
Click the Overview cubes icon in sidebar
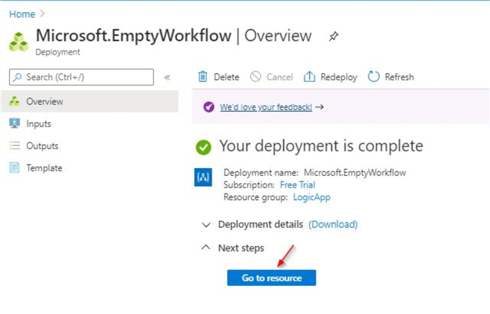point(15,101)
